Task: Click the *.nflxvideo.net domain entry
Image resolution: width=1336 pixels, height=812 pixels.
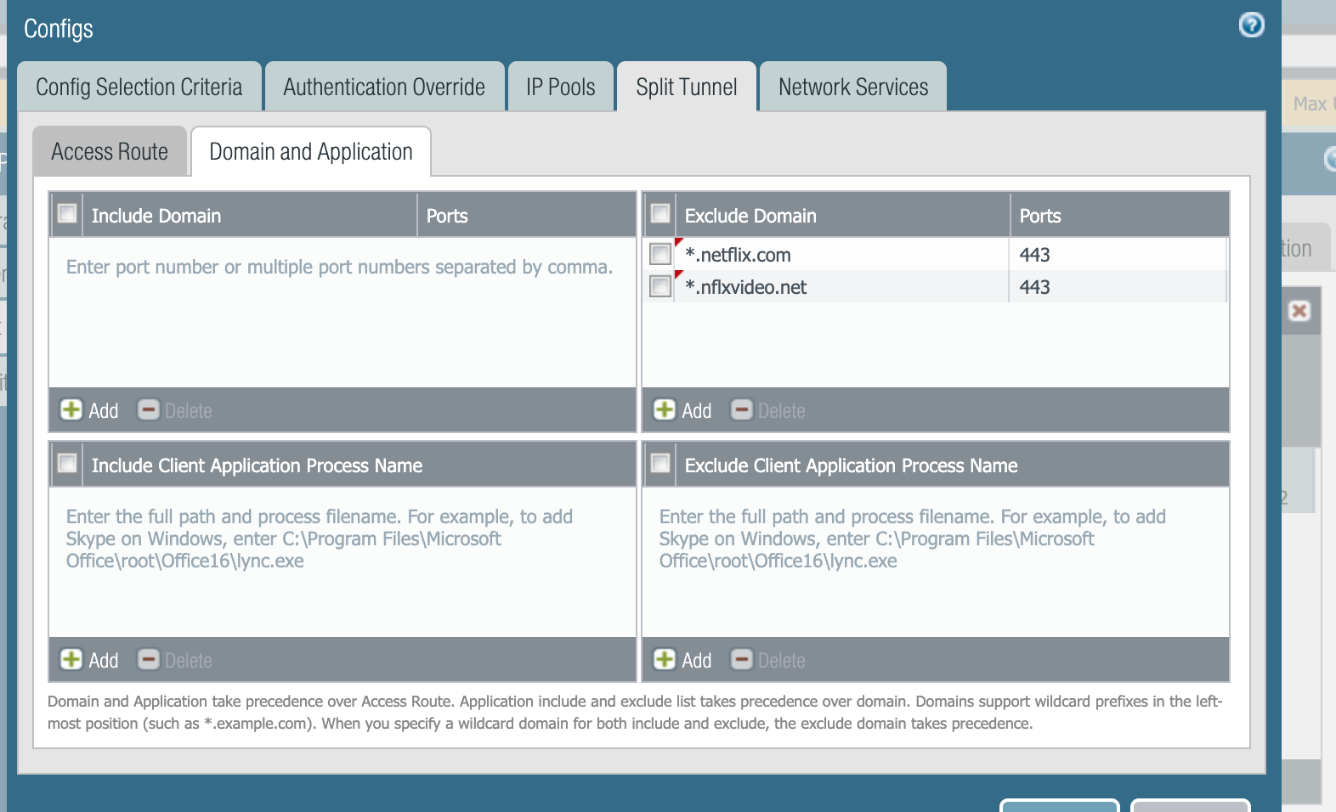Action: [x=746, y=287]
